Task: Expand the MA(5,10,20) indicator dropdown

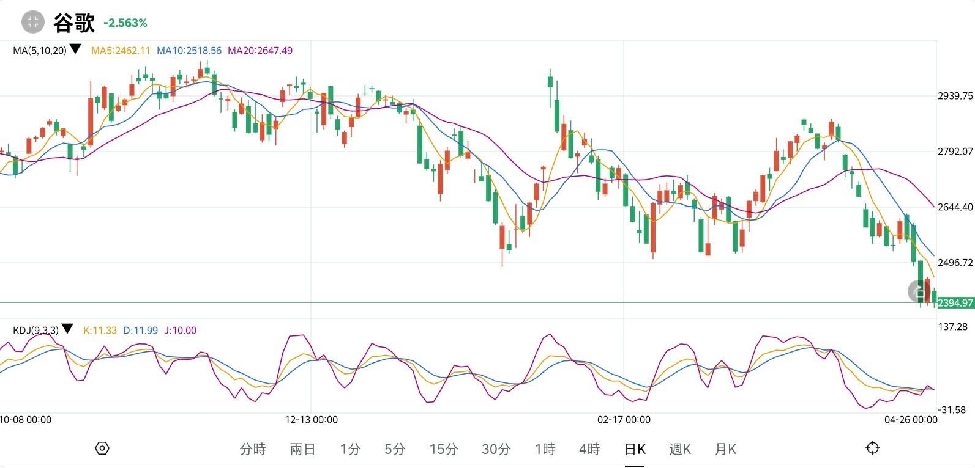Action: [x=75, y=50]
